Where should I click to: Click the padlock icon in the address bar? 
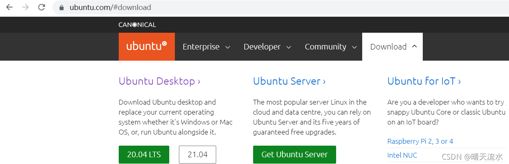[x=61, y=7]
